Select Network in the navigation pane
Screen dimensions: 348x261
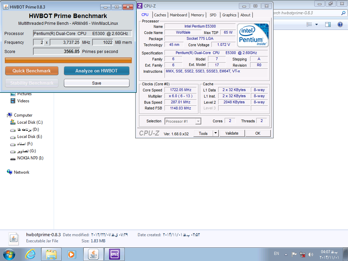[18, 172]
